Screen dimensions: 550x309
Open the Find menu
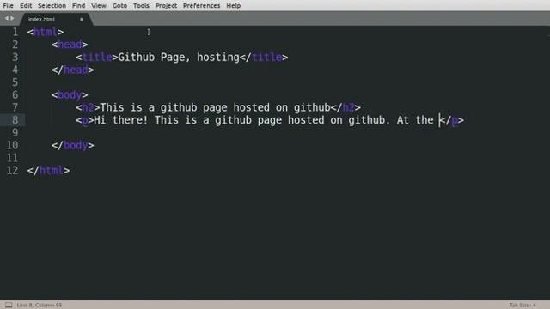(78, 6)
